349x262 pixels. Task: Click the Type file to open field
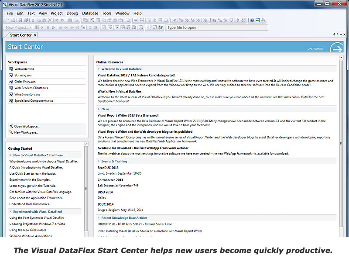click(217, 28)
